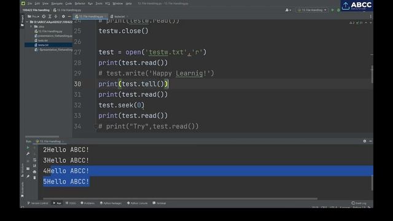The width and height of the screenshot is (393, 221).
Task: Click scroll to end icon in Run panel
Action: [x=34, y=166]
